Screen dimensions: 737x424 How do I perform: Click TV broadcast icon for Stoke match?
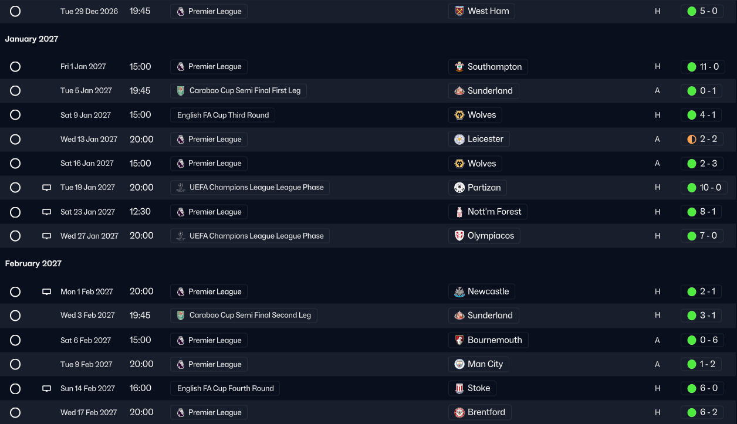[x=47, y=389]
